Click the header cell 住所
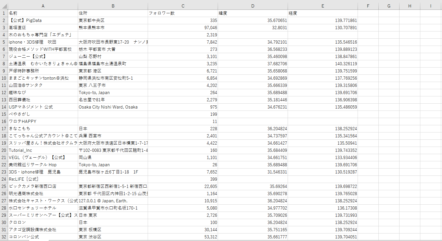442x241 pixels. point(113,13)
